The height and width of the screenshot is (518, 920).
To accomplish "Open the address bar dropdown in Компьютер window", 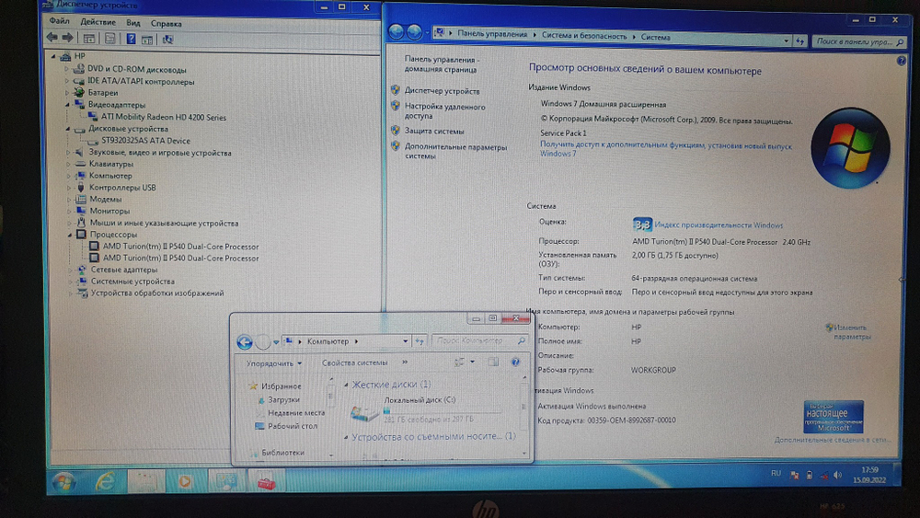I will pyautogui.click(x=405, y=341).
